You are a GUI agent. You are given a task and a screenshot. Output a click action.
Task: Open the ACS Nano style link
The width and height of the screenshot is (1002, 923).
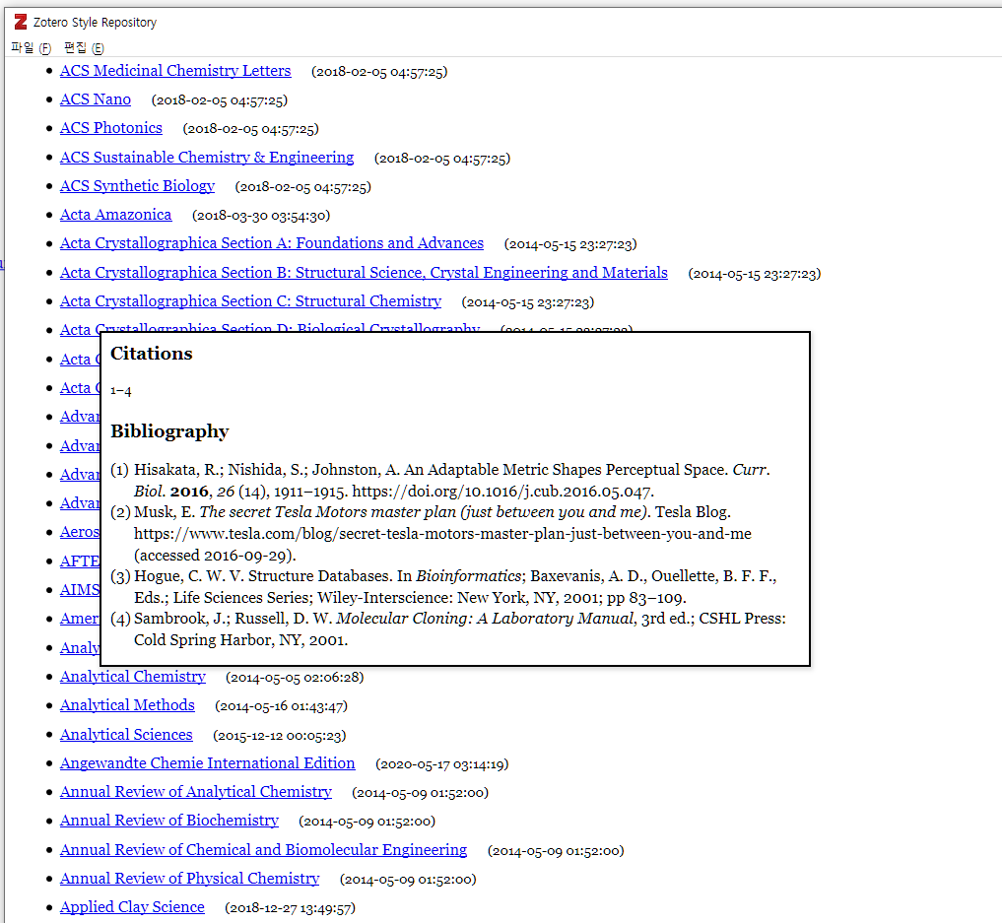click(x=96, y=99)
